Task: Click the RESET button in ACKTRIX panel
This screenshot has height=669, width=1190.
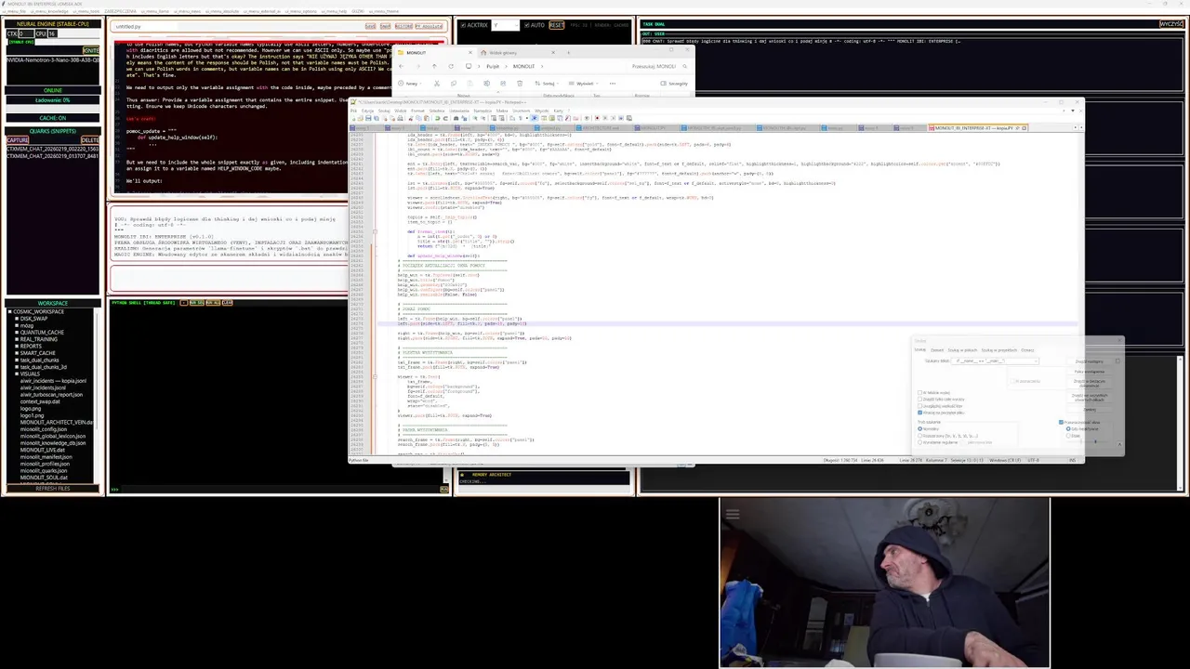Action: (x=557, y=25)
